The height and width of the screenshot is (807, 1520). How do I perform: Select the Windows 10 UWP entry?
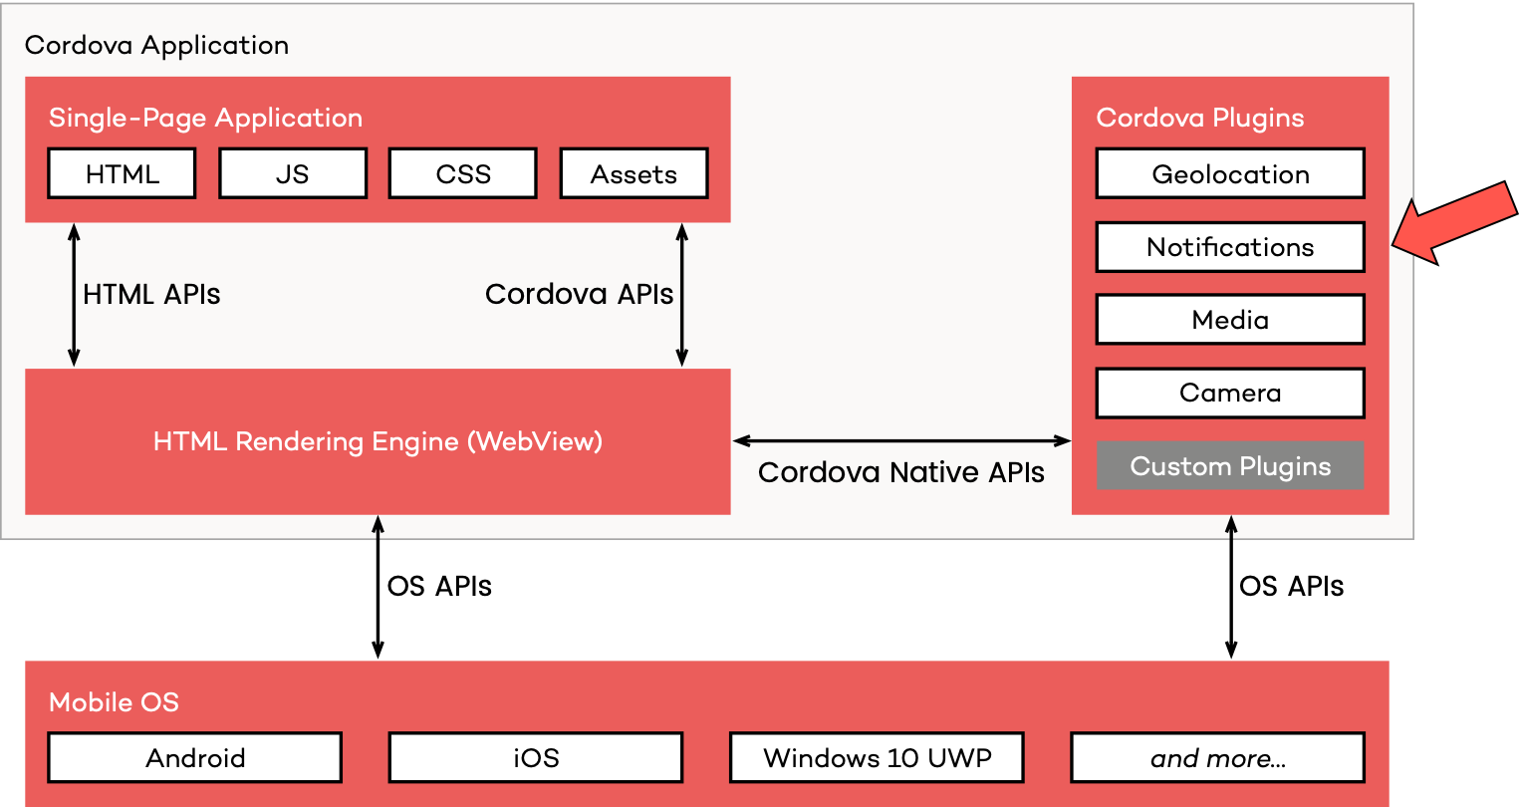tap(877, 757)
